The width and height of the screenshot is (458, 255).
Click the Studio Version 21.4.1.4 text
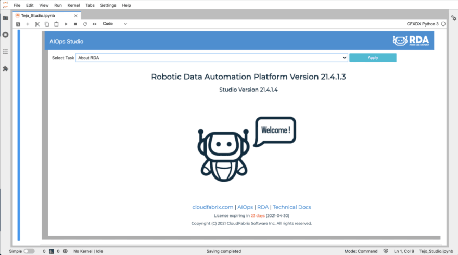pyautogui.click(x=248, y=90)
